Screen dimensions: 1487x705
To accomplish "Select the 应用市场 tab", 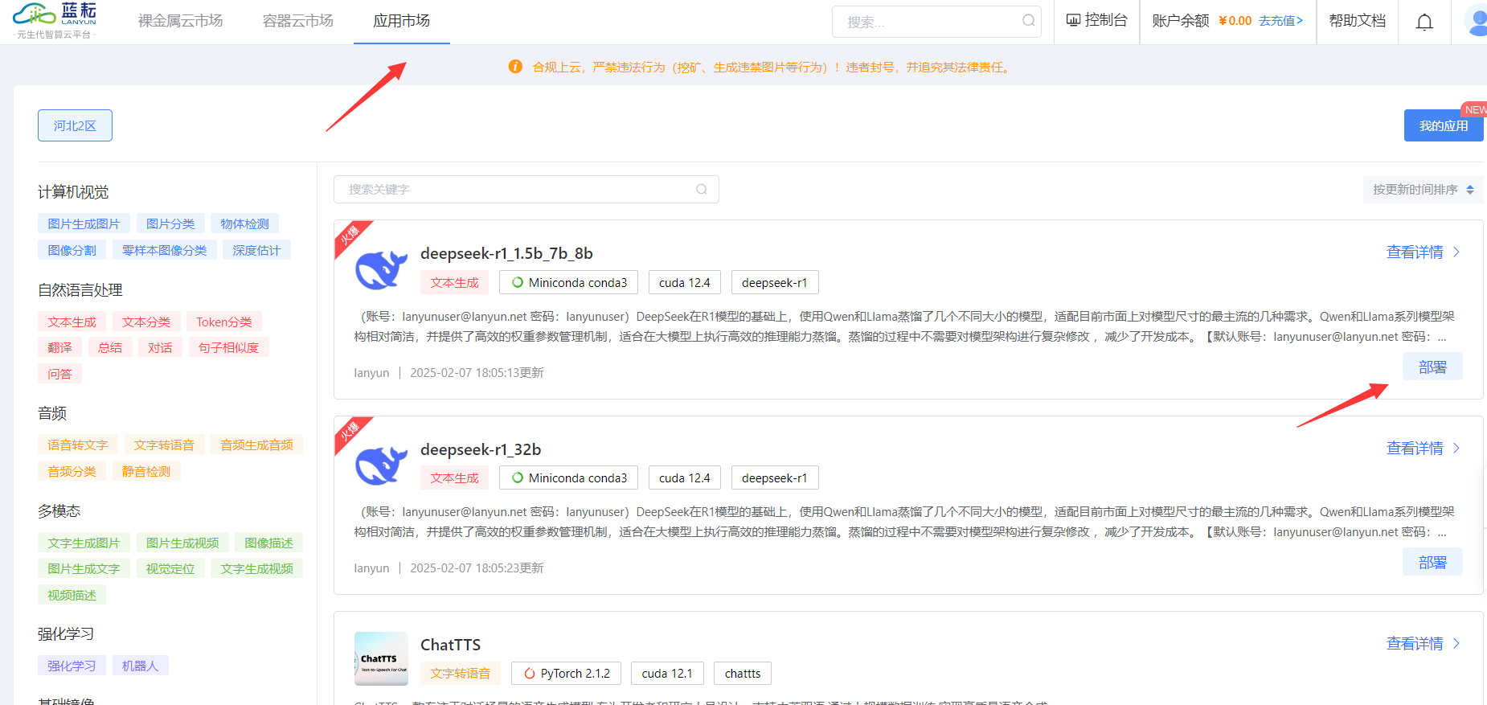I will click(x=401, y=21).
